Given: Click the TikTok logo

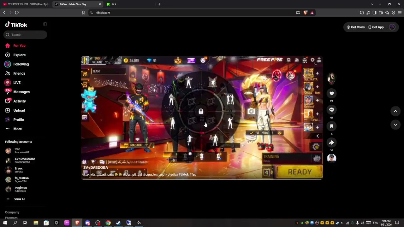Looking at the screenshot, I should (x=16, y=25).
